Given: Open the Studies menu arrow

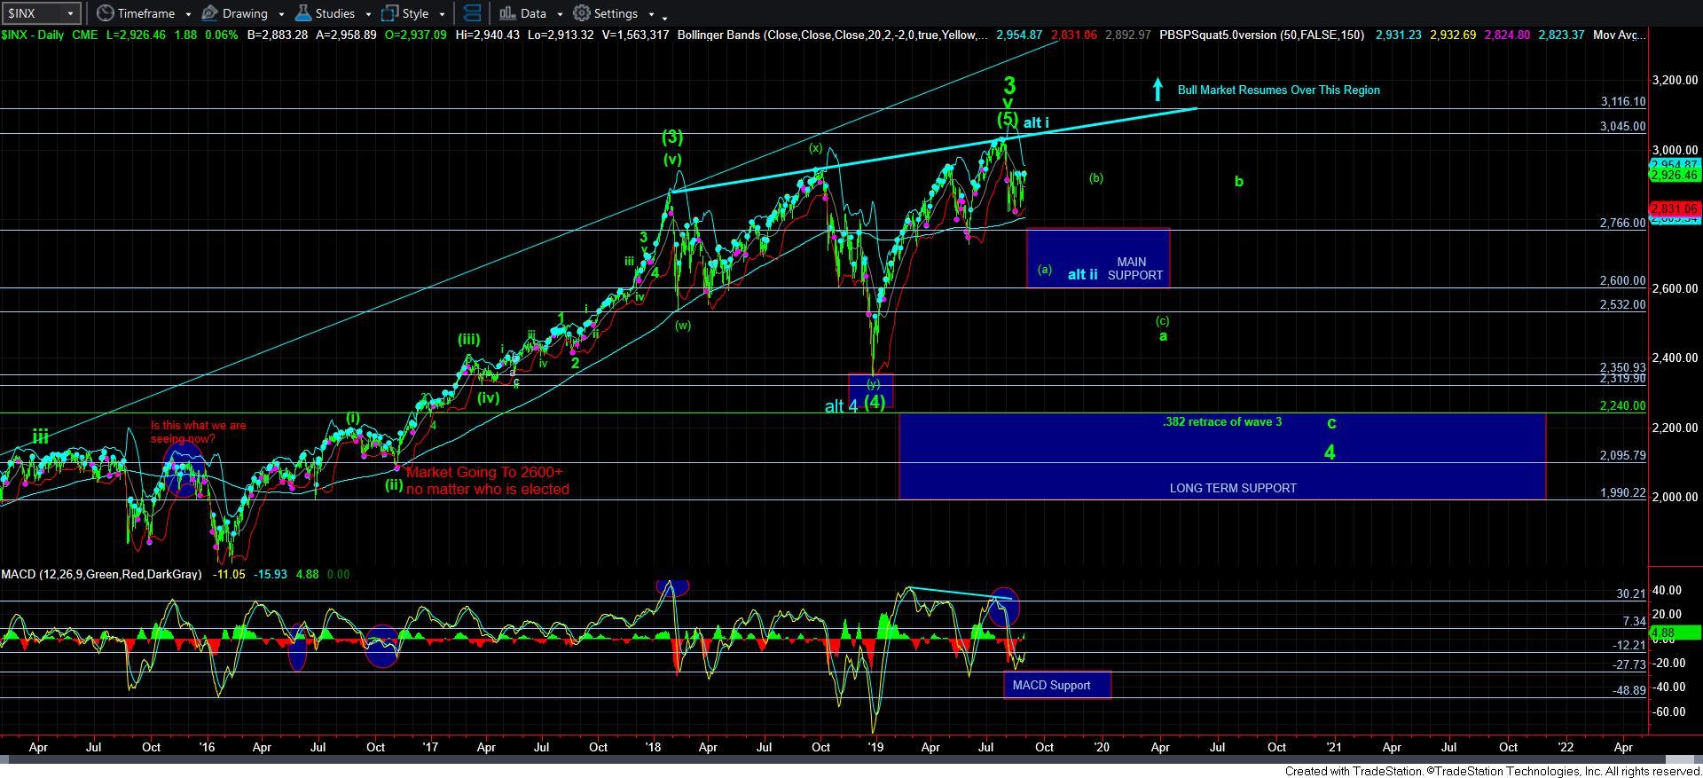Looking at the screenshot, I should coord(367,14).
